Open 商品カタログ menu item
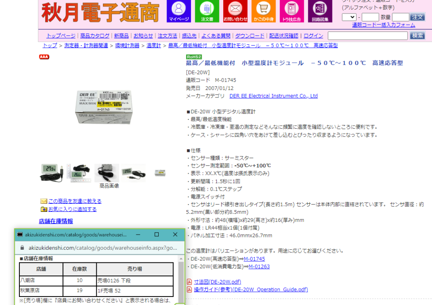The image size is (432, 305). pyautogui.click(x=95, y=36)
